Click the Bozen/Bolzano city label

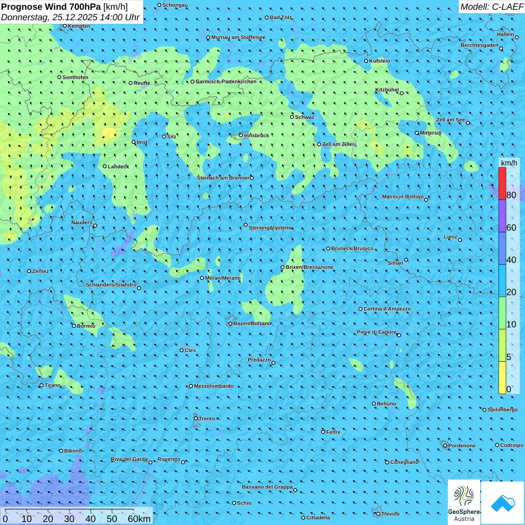click(252, 323)
